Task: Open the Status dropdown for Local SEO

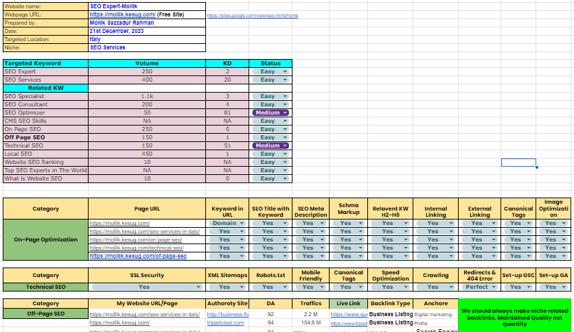Action: [x=271, y=154]
